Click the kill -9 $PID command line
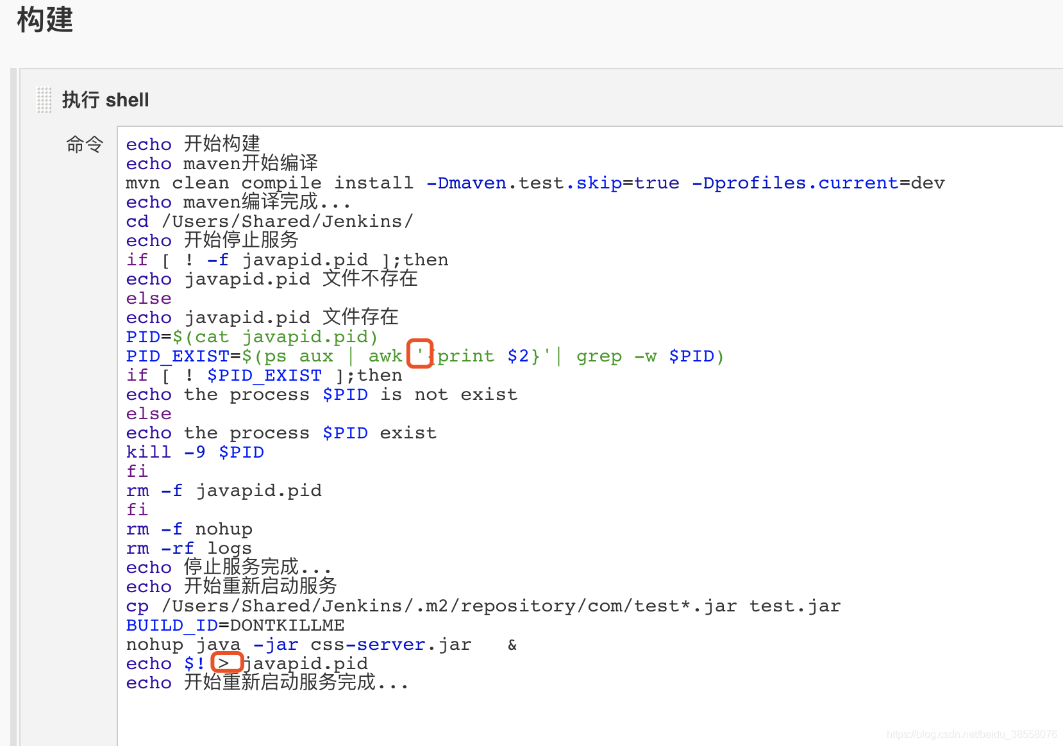The image size is (1063, 746). point(195,452)
